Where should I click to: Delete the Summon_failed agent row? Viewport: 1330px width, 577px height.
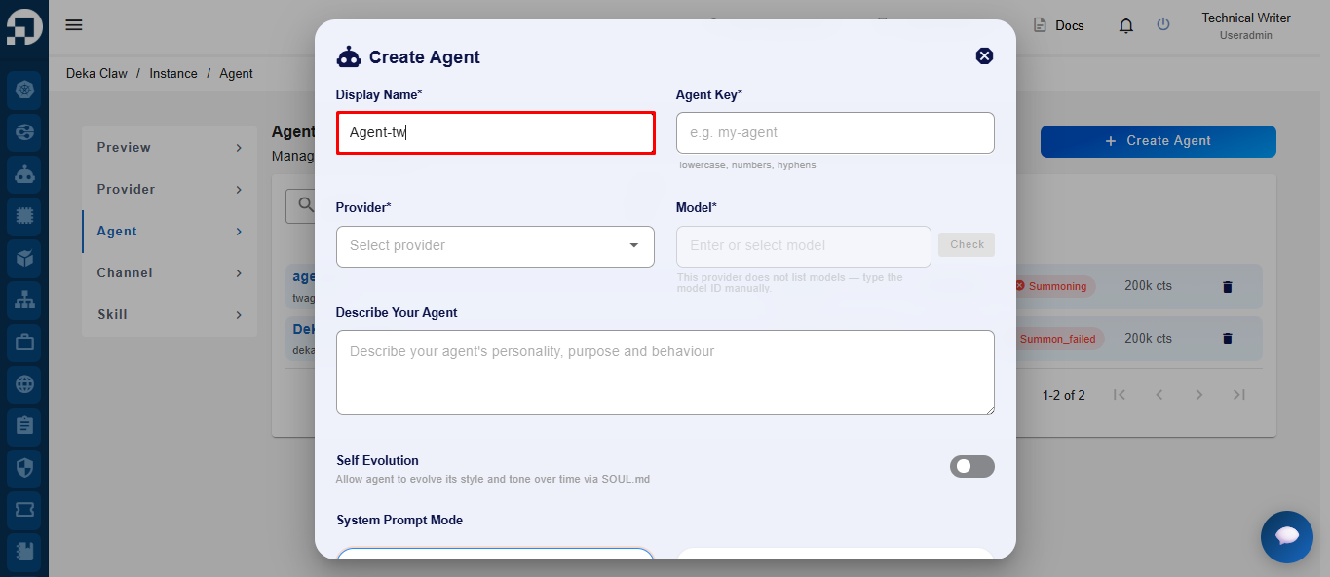coord(1228,339)
